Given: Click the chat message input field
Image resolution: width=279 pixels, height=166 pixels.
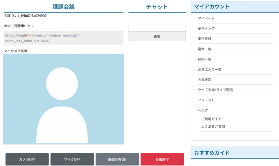Looking at the screenshot, I should 157,27.
